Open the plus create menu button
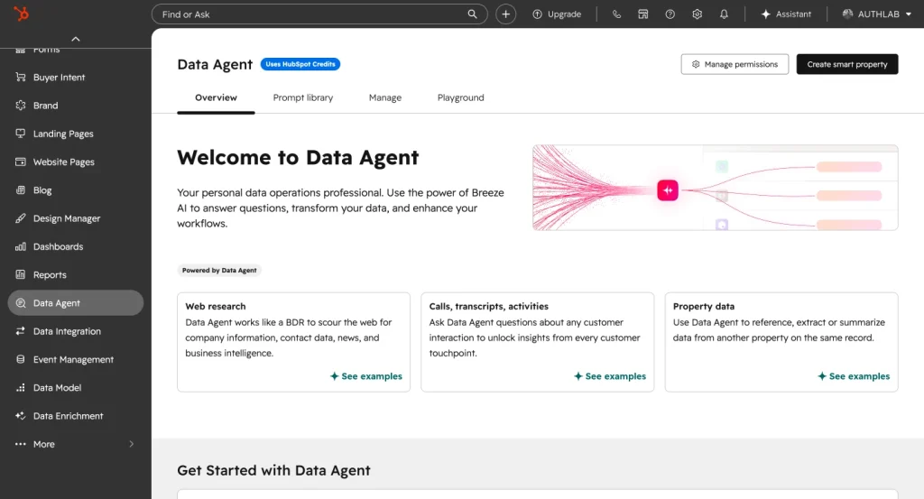The width and height of the screenshot is (924, 499). tap(505, 14)
